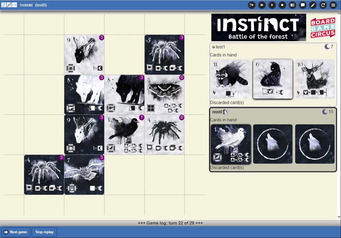Click the black jackalope card 9 on the board
The image size is (341, 238).
tap(84, 55)
